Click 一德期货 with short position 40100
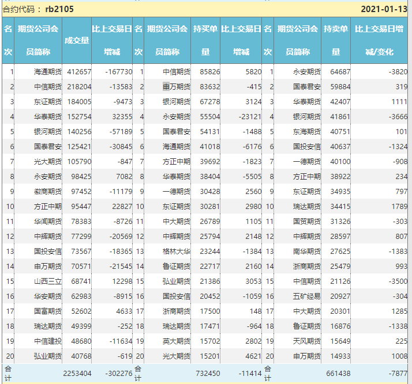This screenshot has height=384, width=412. [x=307, y=161]
